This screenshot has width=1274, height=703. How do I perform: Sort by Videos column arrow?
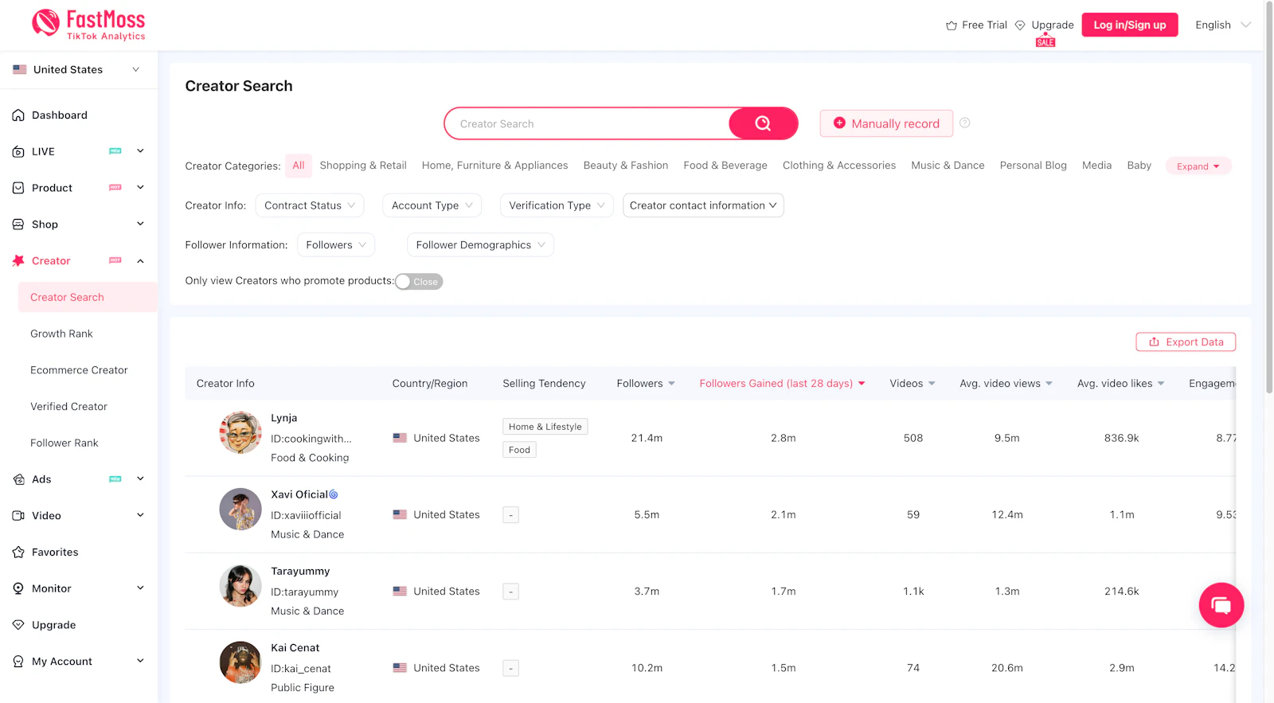coord(932,384)
